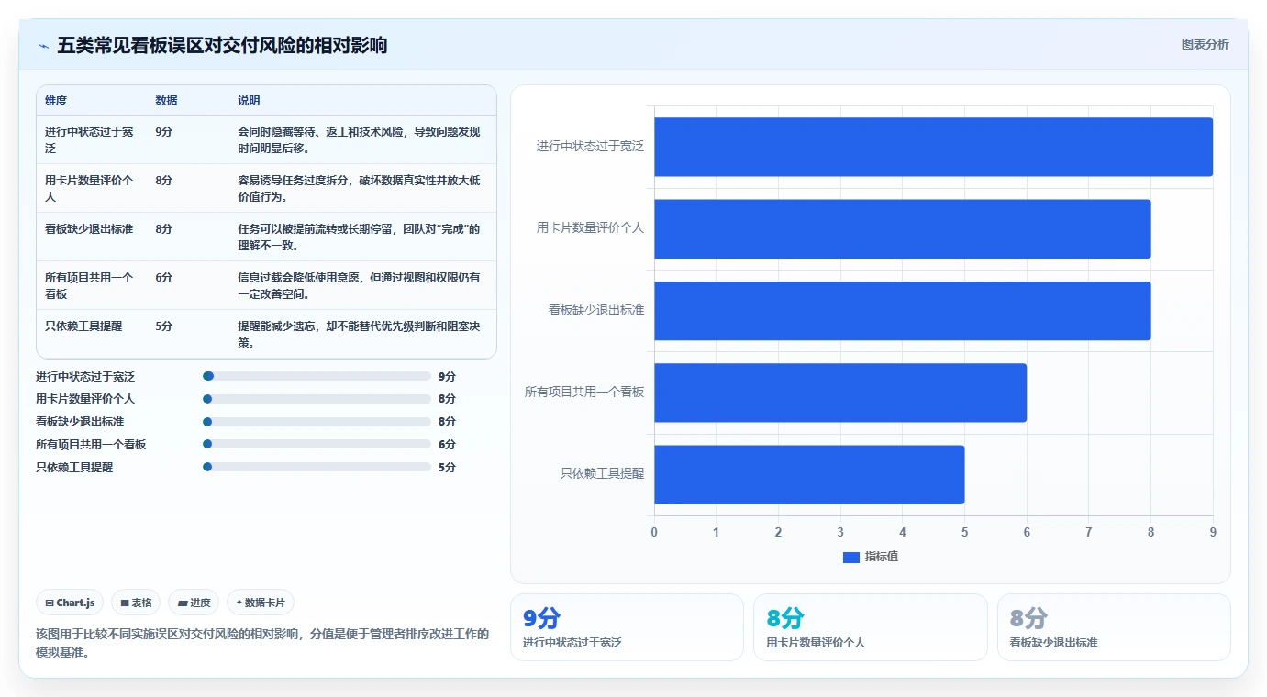
Task: Click the chart bar for 进行中状态过于宽泛
Action: point(933,147)
